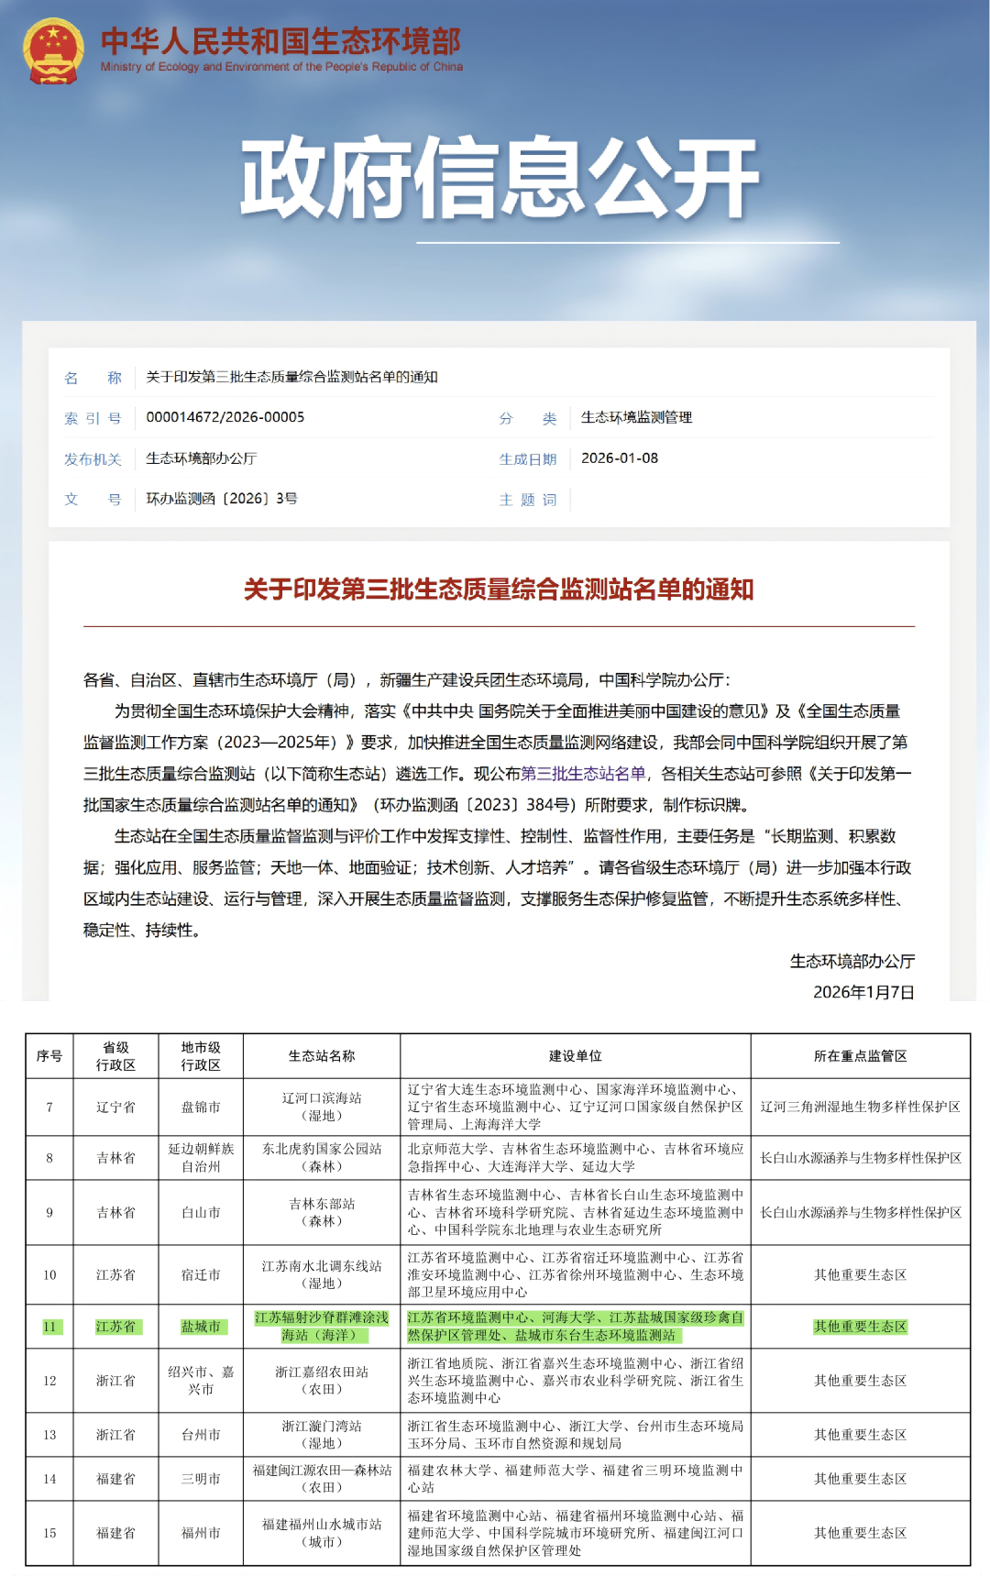Click the 政府信息公开 banner heading
Image resolution: width=990 pixels, height=1576 pixels.
coord(500,178)
